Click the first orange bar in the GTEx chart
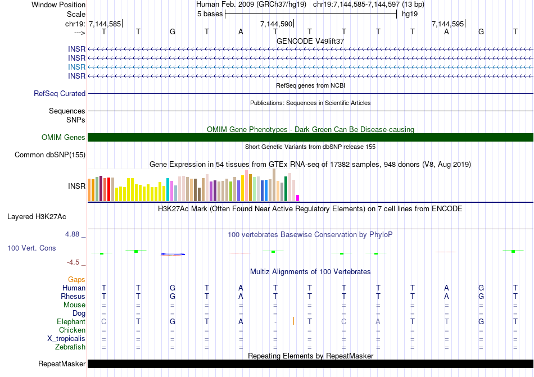Screen dimensions: 534x377 tap(89, 190)
